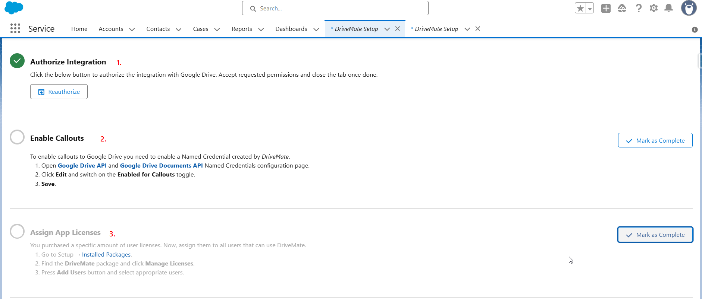Viewport: 702px width, 299px height.
Task: Open the Reports tab
Action: point(242,29)
